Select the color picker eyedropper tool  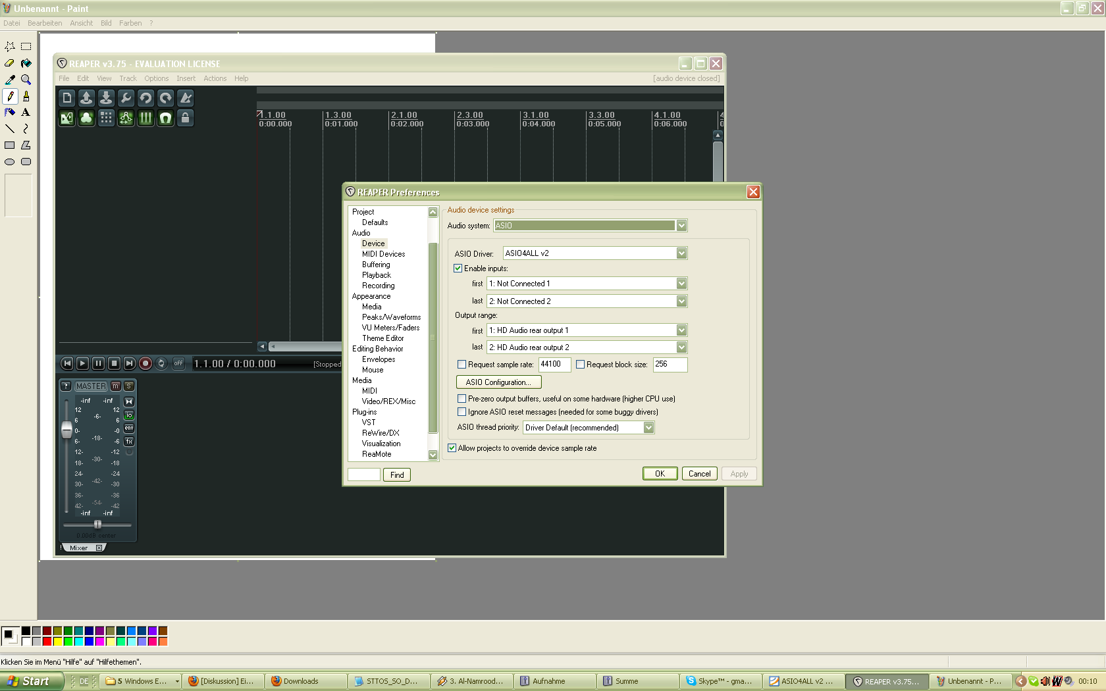10,80
